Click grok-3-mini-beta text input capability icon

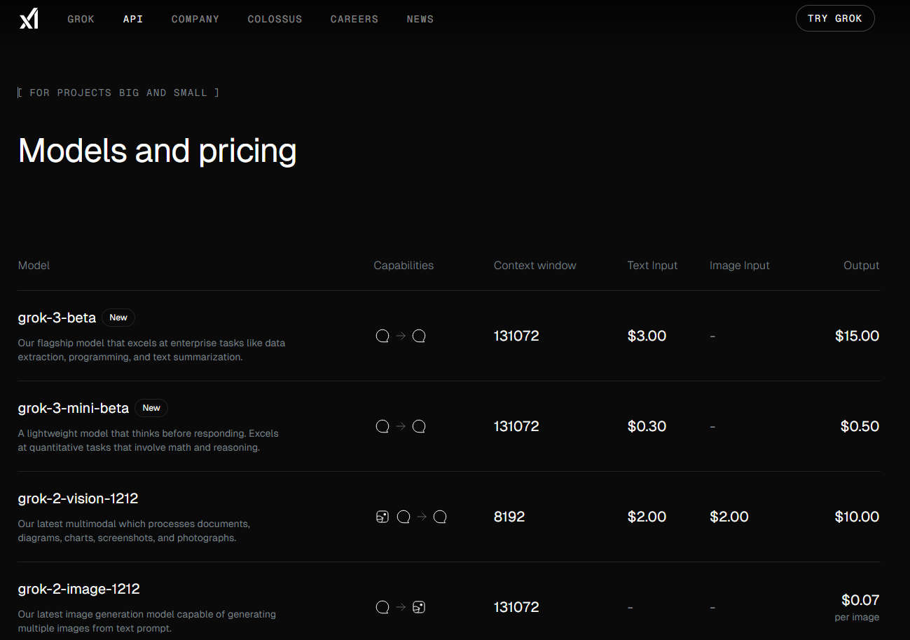[382, 426]
